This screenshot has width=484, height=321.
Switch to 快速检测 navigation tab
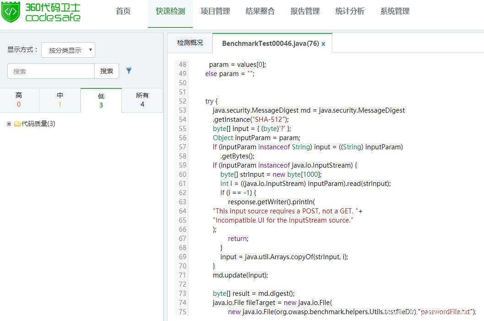click(170, 11)
